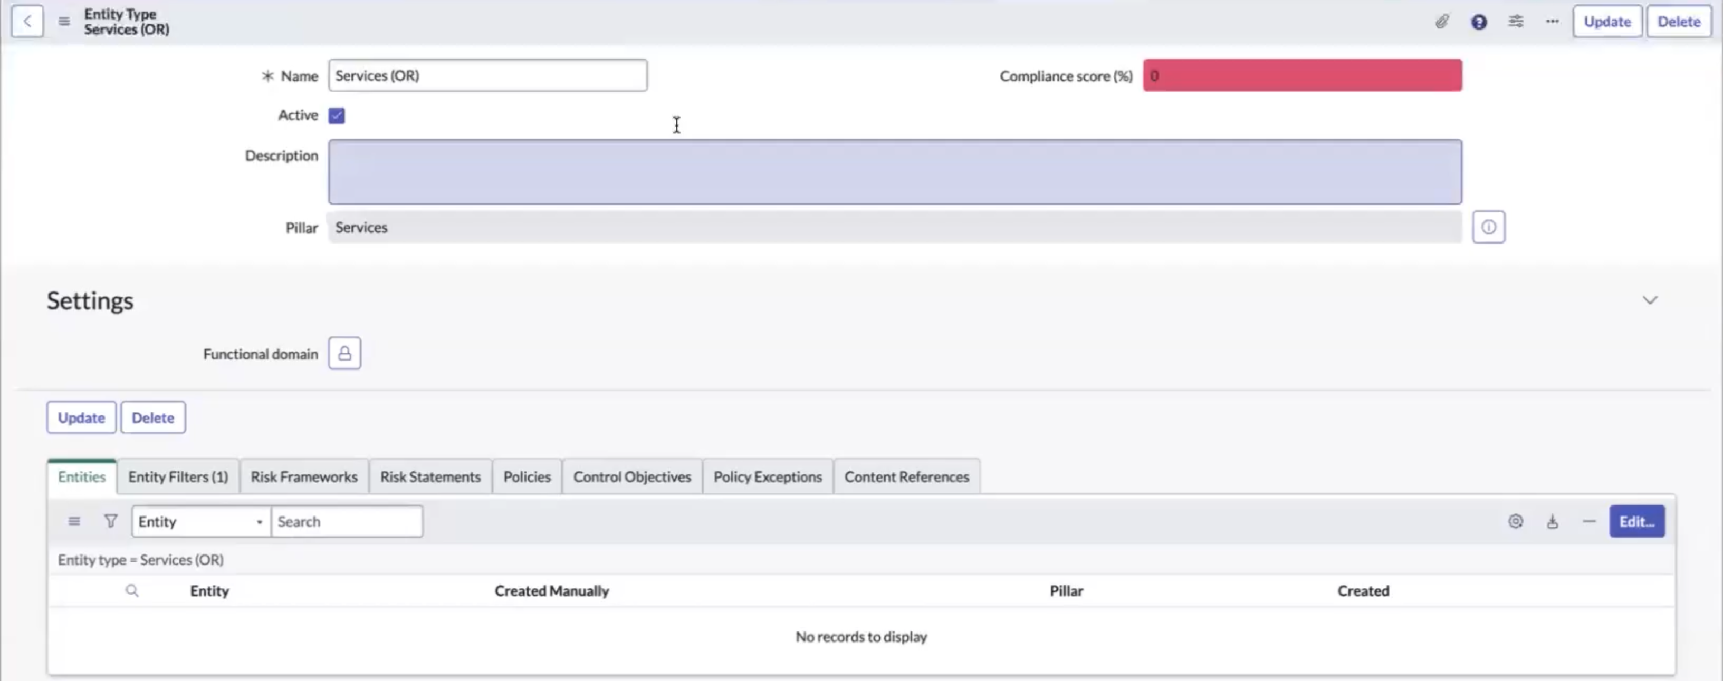Open the related list hamburger menu
Viewport: 1723px width, 681px height.
pos(74,521)
